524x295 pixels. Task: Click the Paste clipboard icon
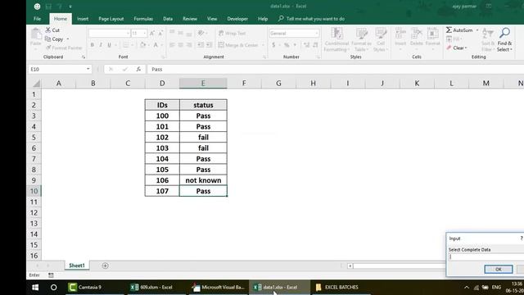(36, 34)
